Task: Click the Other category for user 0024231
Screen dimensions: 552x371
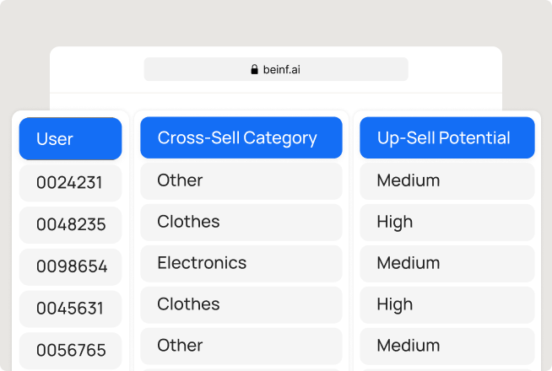Action: (x=241, y=180)
